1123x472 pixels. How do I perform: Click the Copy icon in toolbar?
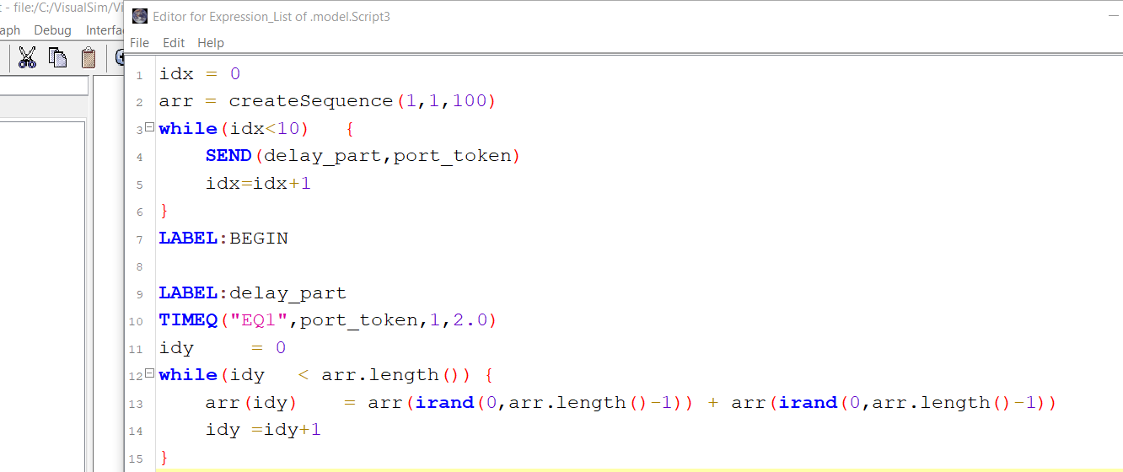click(57, 57)
